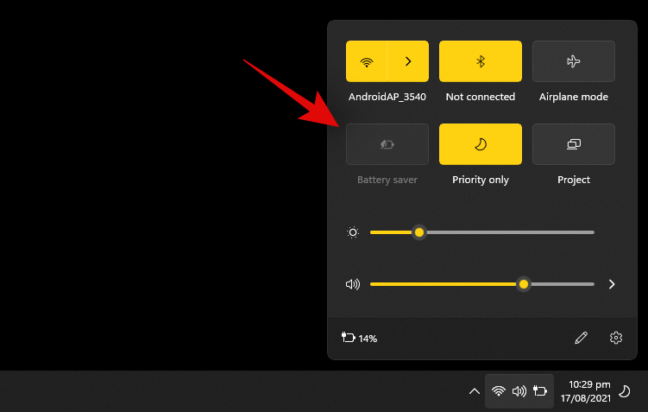Click the taskbar Wi-Fi icon
648x412 pixels.
tap(499, 391)
